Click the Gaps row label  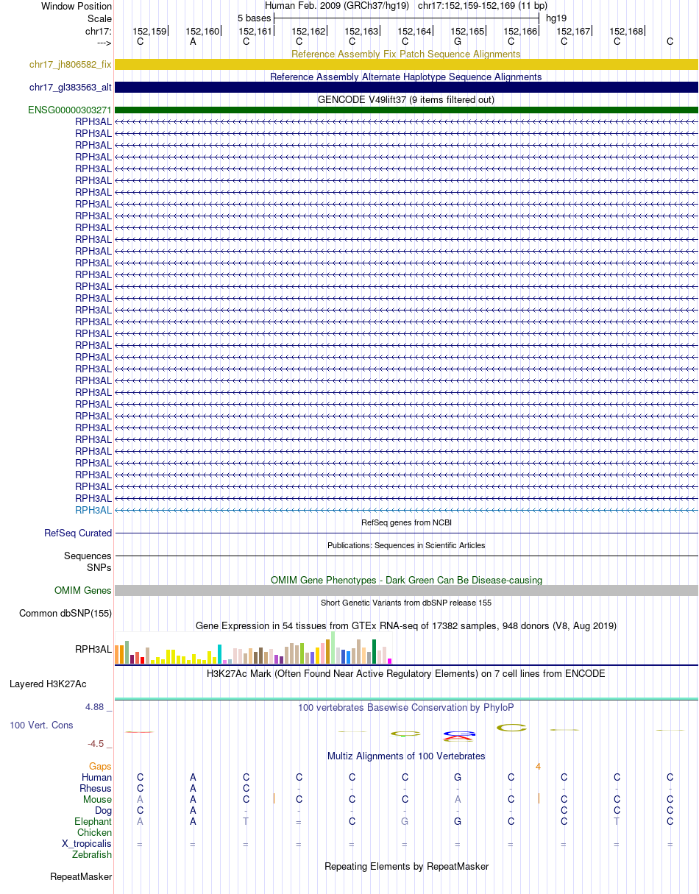coord(101,766)
